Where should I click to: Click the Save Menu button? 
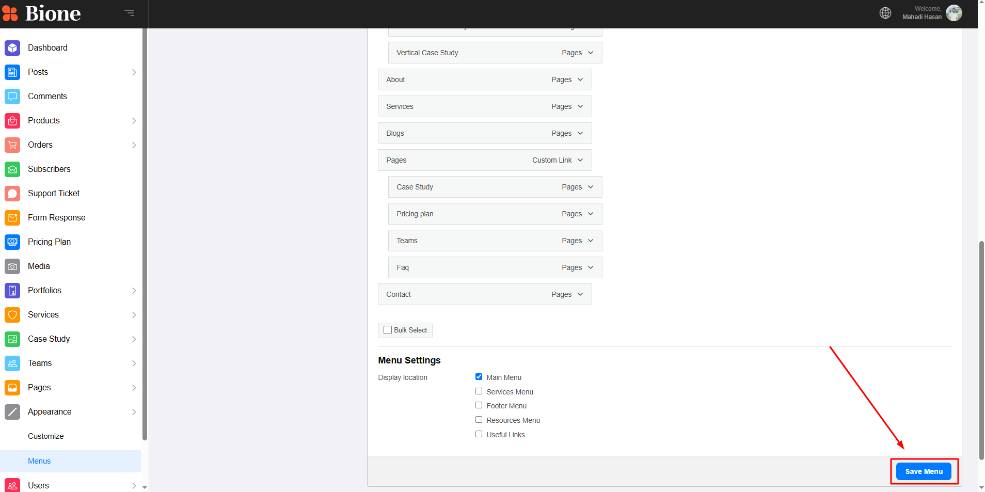coord(924,471)
